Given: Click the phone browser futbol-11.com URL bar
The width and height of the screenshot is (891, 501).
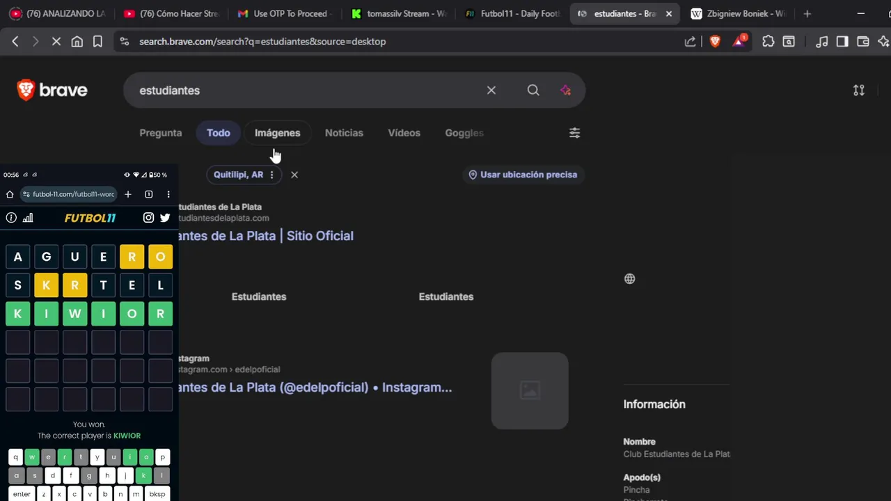Looking at the screenshot, I should (68, 194).
